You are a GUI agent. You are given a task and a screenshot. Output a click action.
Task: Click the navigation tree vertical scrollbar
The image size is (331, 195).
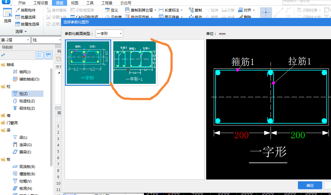click(x=51, y=117)
